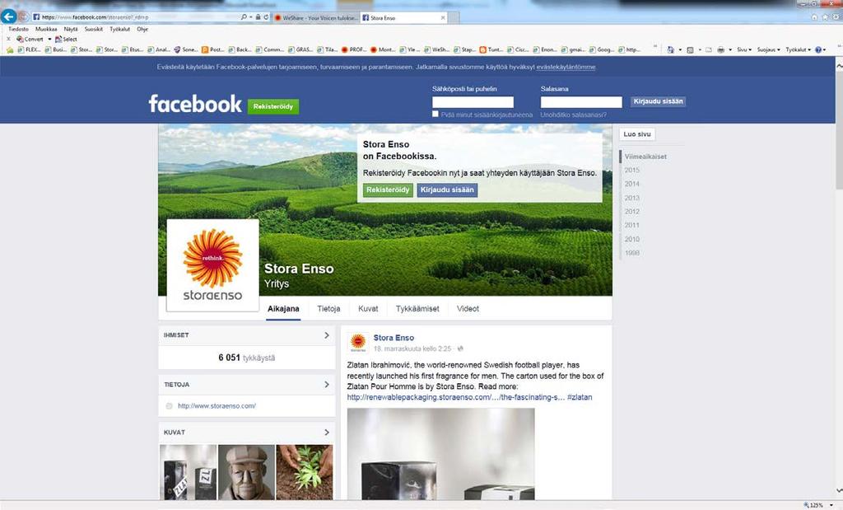
Task: Open the Busi... favorites bookmark
Action: tap(56, 50)
